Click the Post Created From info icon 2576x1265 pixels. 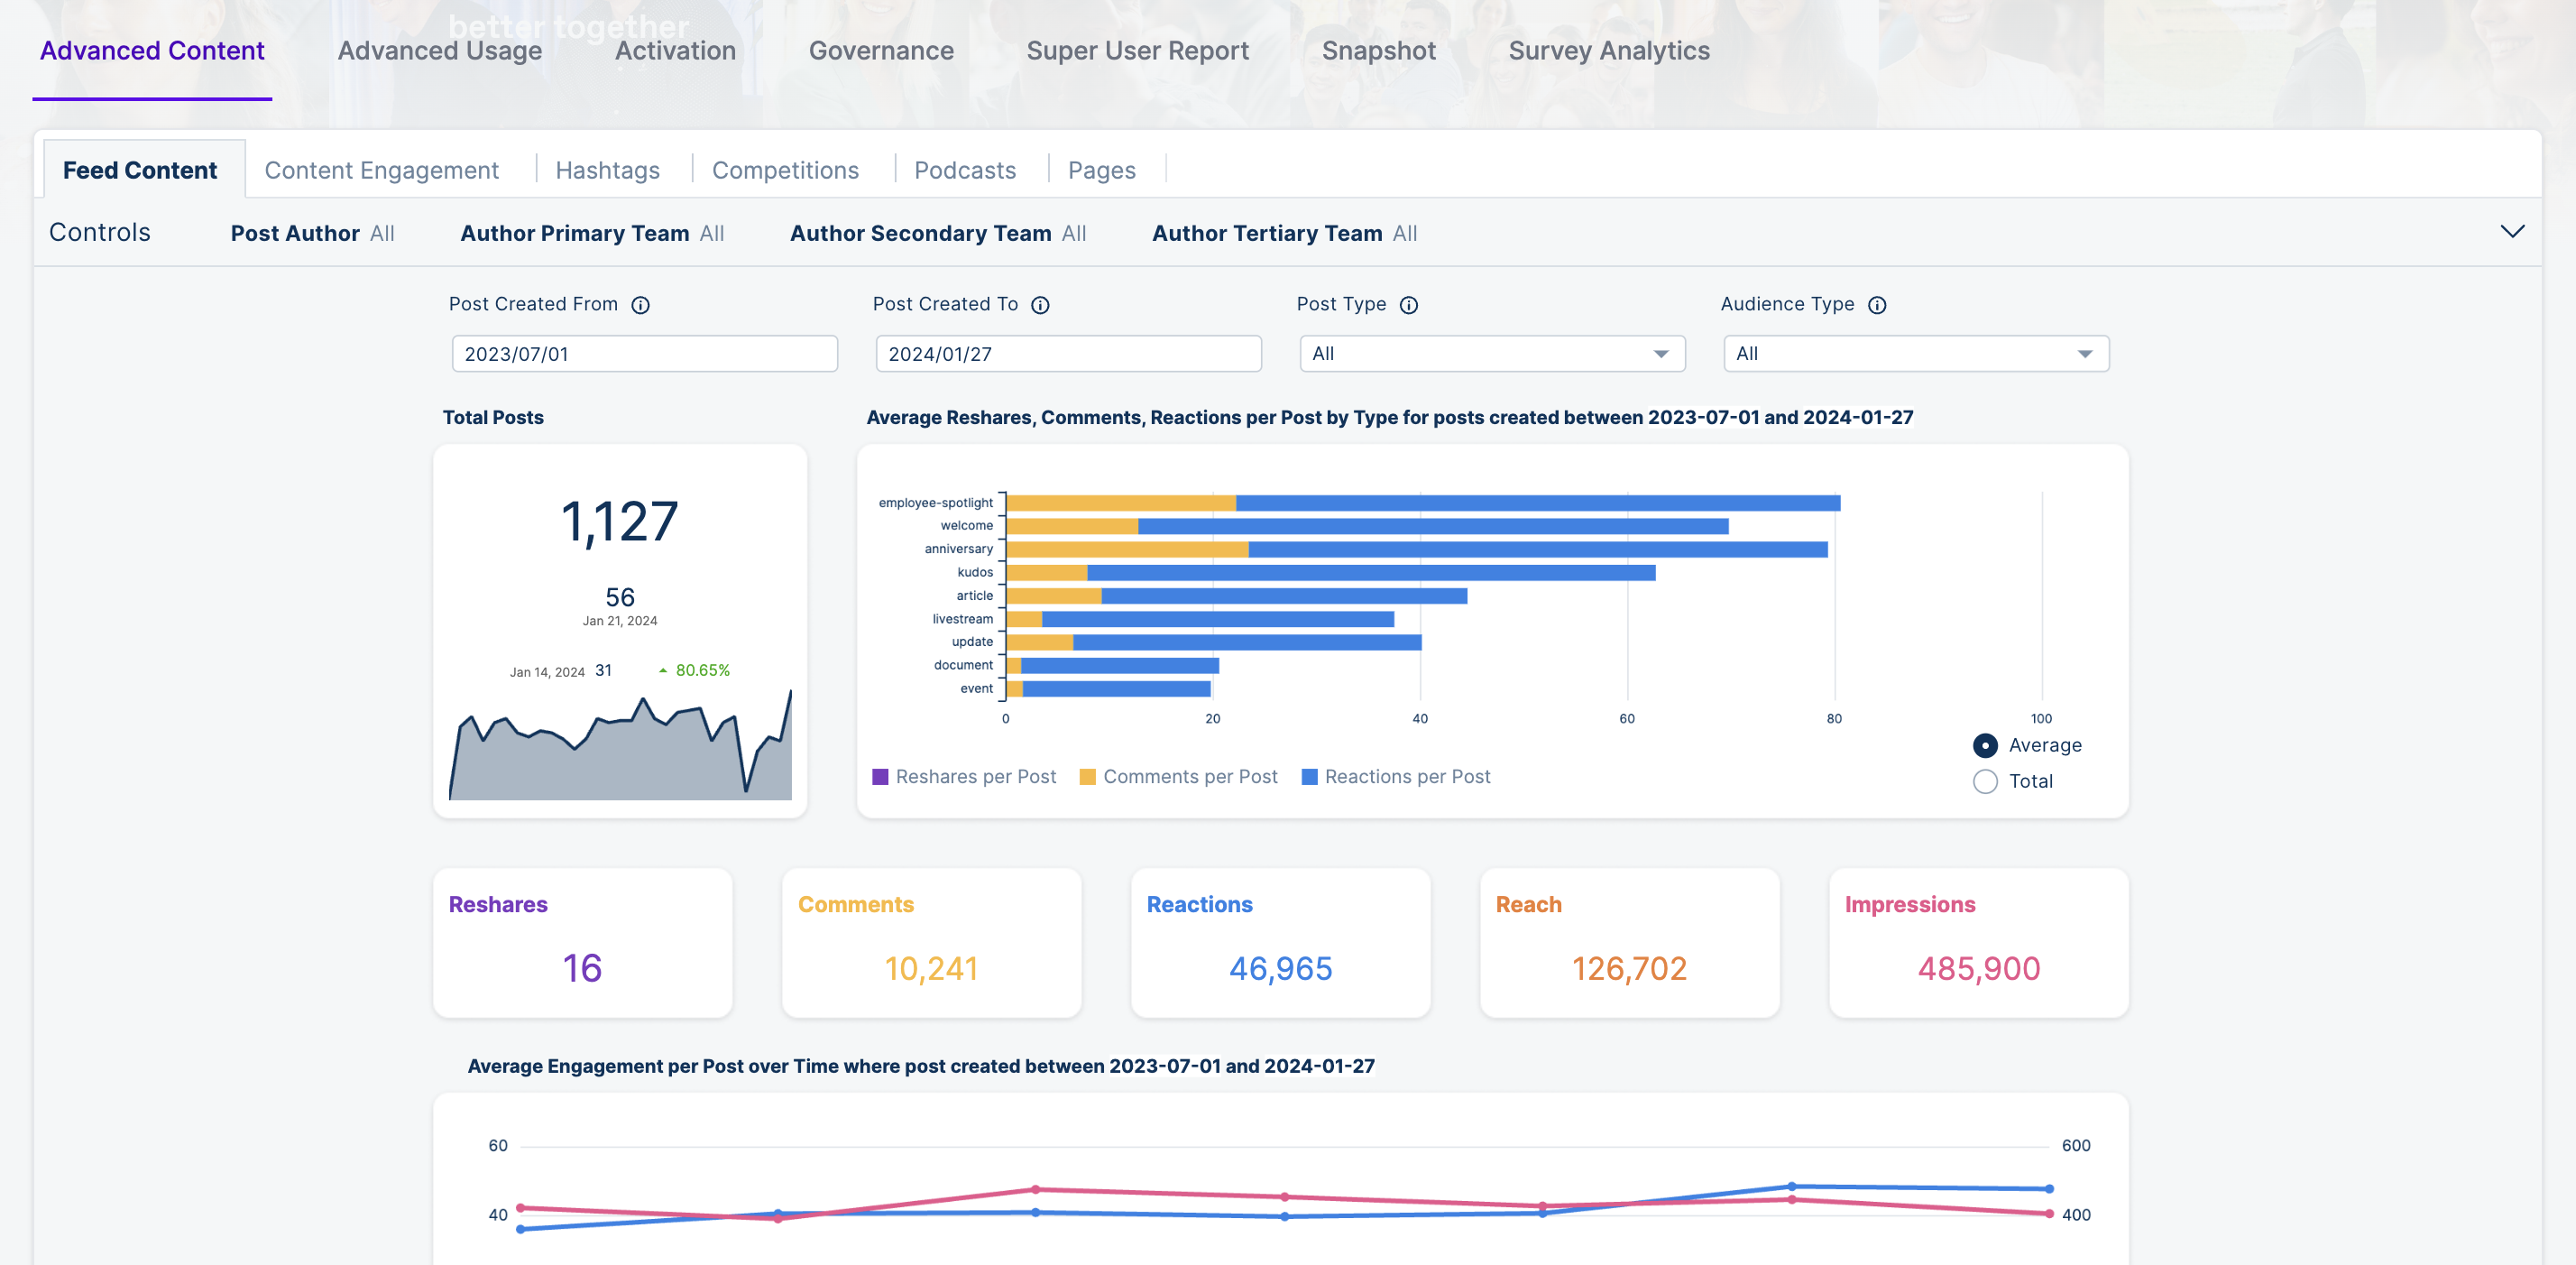click(641, 305)
